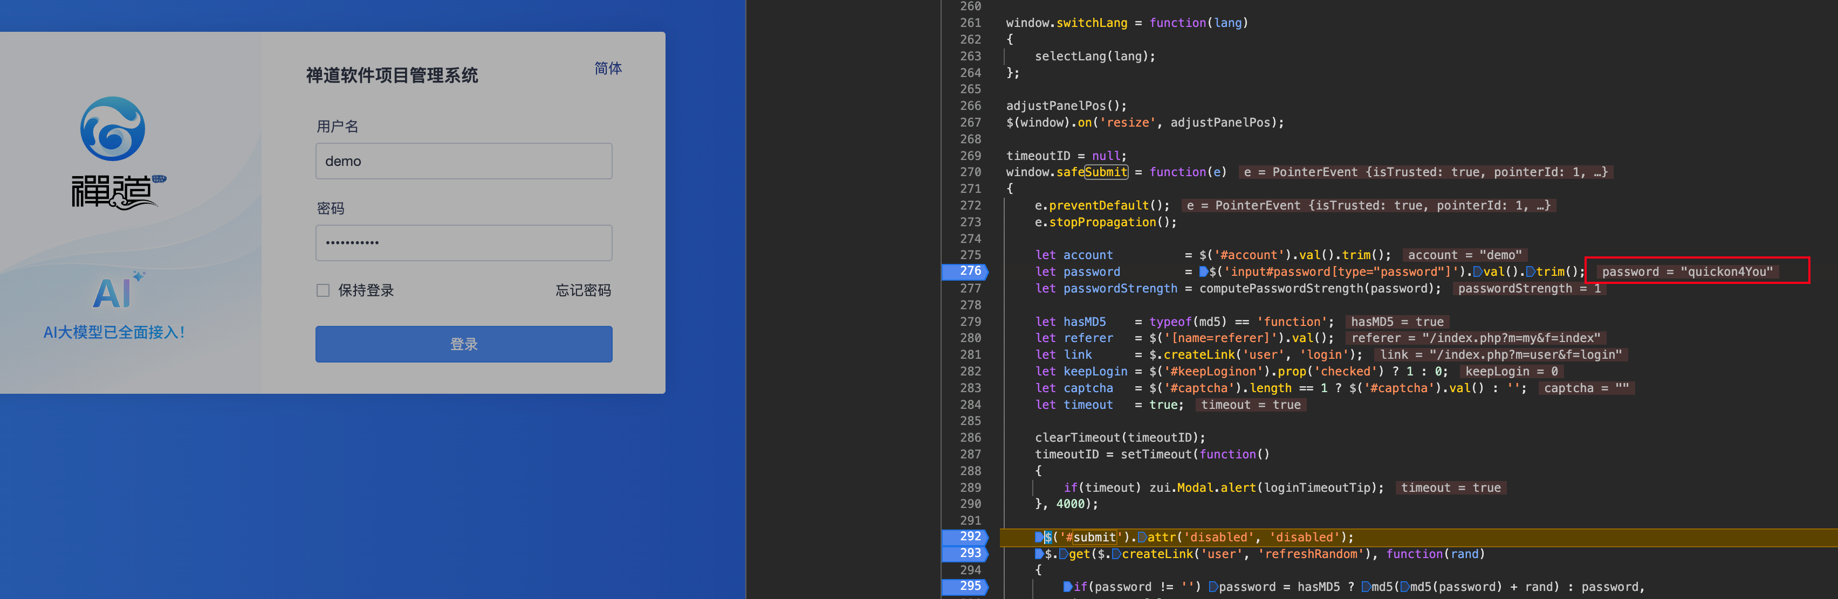Click the ZenTao swirl logo

point(113,129)
